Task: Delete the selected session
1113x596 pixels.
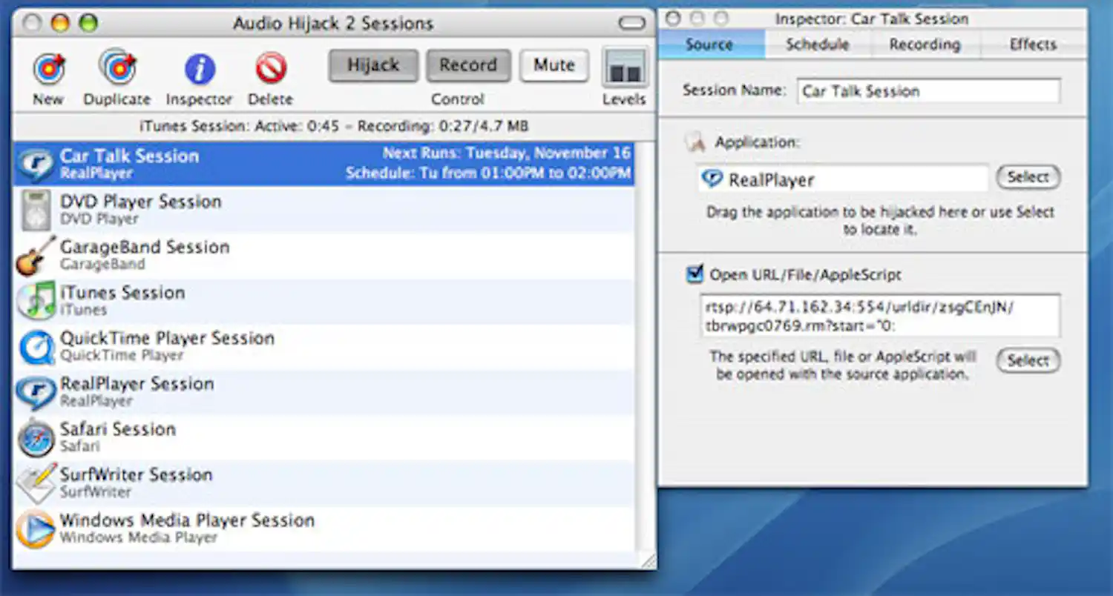Action: pyautogui.click(x=270, y=70)
